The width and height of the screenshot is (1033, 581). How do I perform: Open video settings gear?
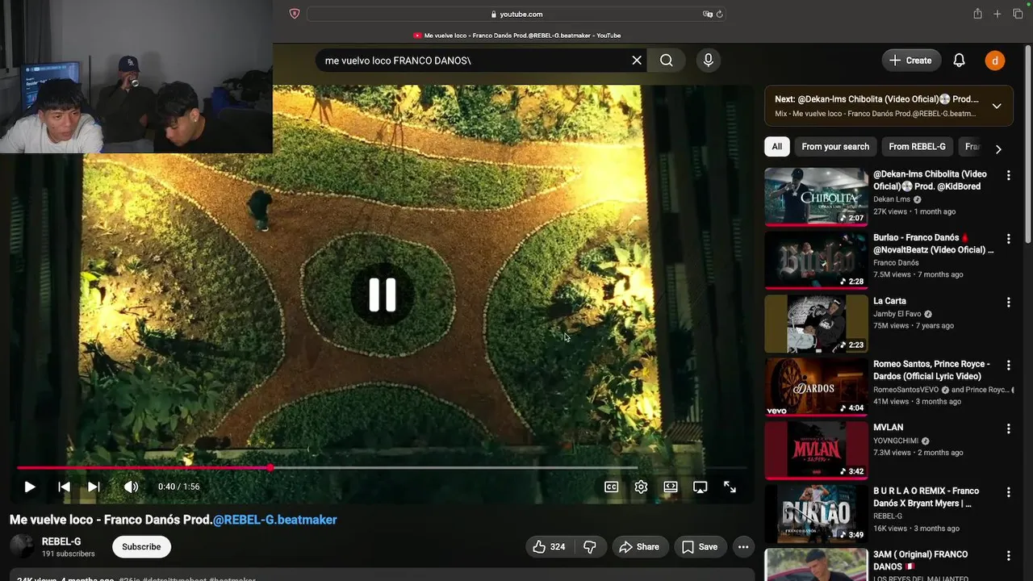click(x=641, y=487)
